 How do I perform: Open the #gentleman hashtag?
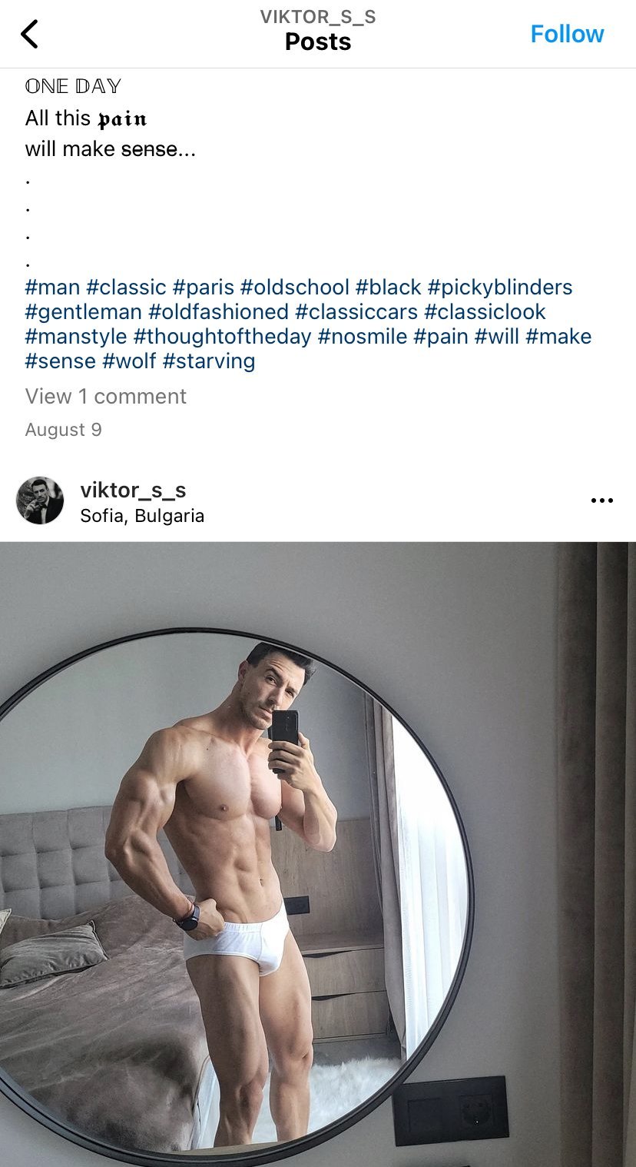tap(84, 311)
